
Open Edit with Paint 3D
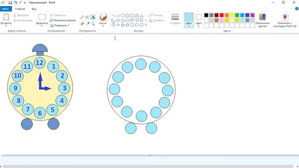click(x=285, y=20)
